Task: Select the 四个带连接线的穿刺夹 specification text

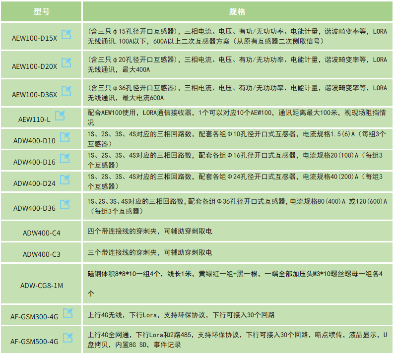Action: tap(149, 232)
